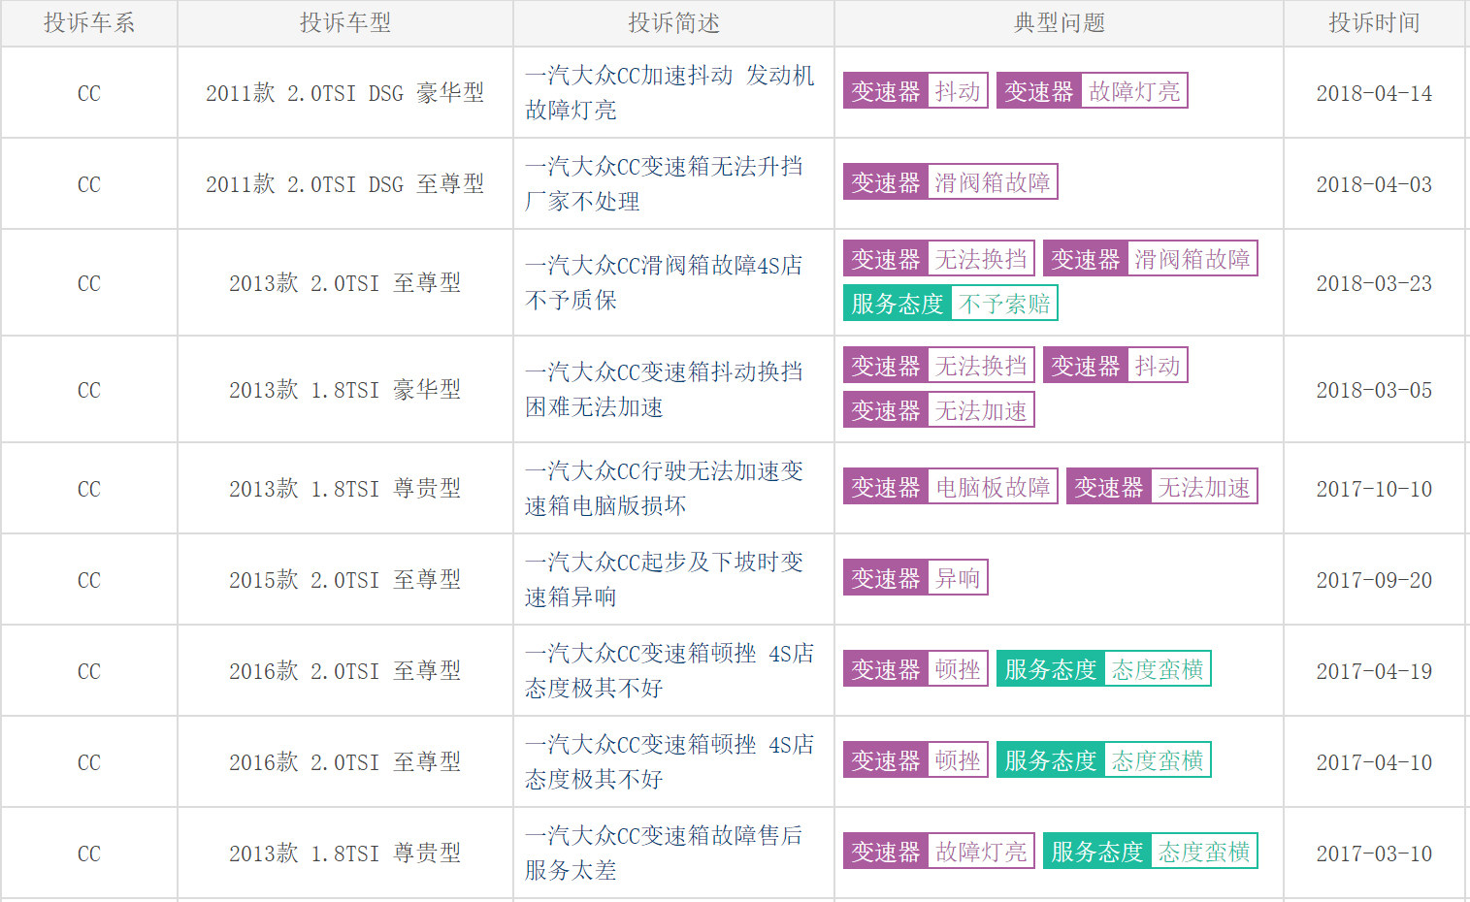Select the 服务态度 态度蛮横 tag in the 2017-04-10 row

click(x=1104, y=760)
